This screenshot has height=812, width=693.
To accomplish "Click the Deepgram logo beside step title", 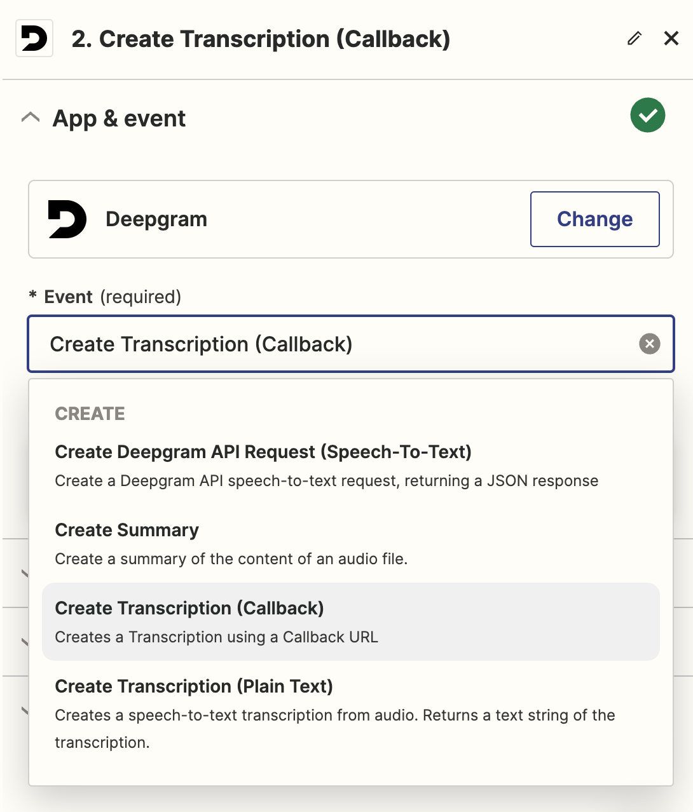I will click(34, 39).
